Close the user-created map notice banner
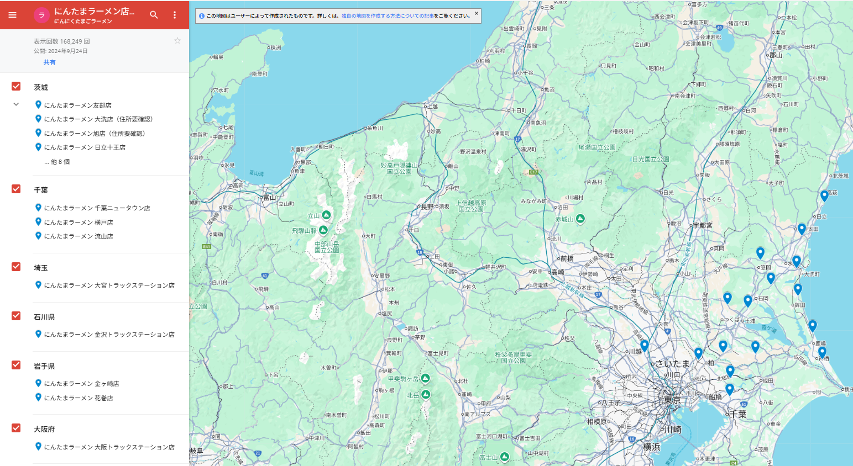The image size is (853, 466). (x=477, y=13)
